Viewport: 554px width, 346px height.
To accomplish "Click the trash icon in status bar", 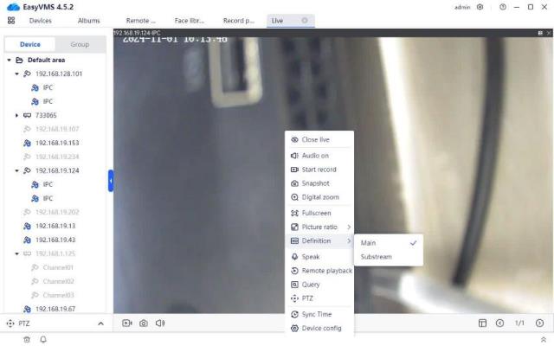I will (27, 339).
